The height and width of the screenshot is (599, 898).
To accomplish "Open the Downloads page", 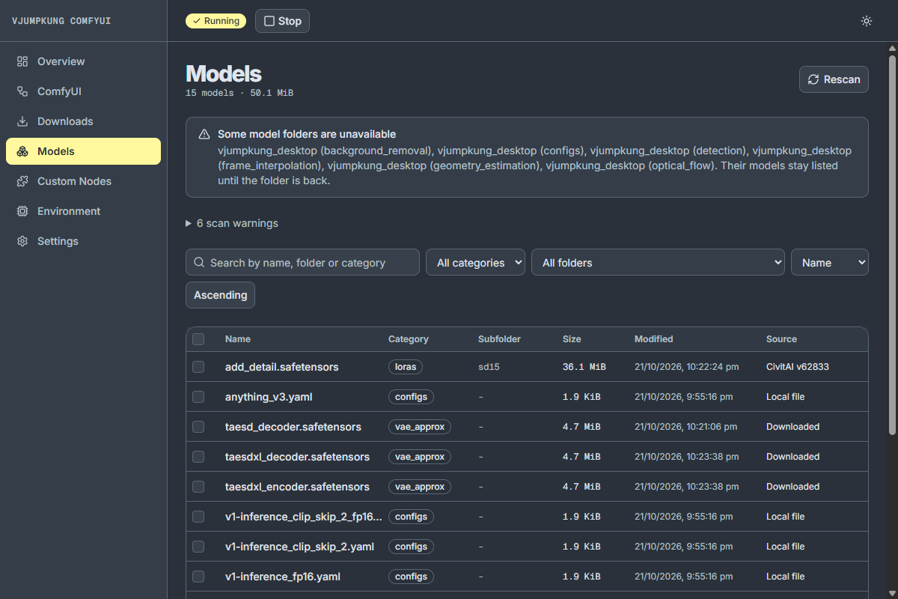I will click(83, 121).
